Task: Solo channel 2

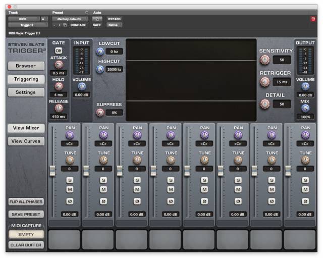Action: [103, 180]
